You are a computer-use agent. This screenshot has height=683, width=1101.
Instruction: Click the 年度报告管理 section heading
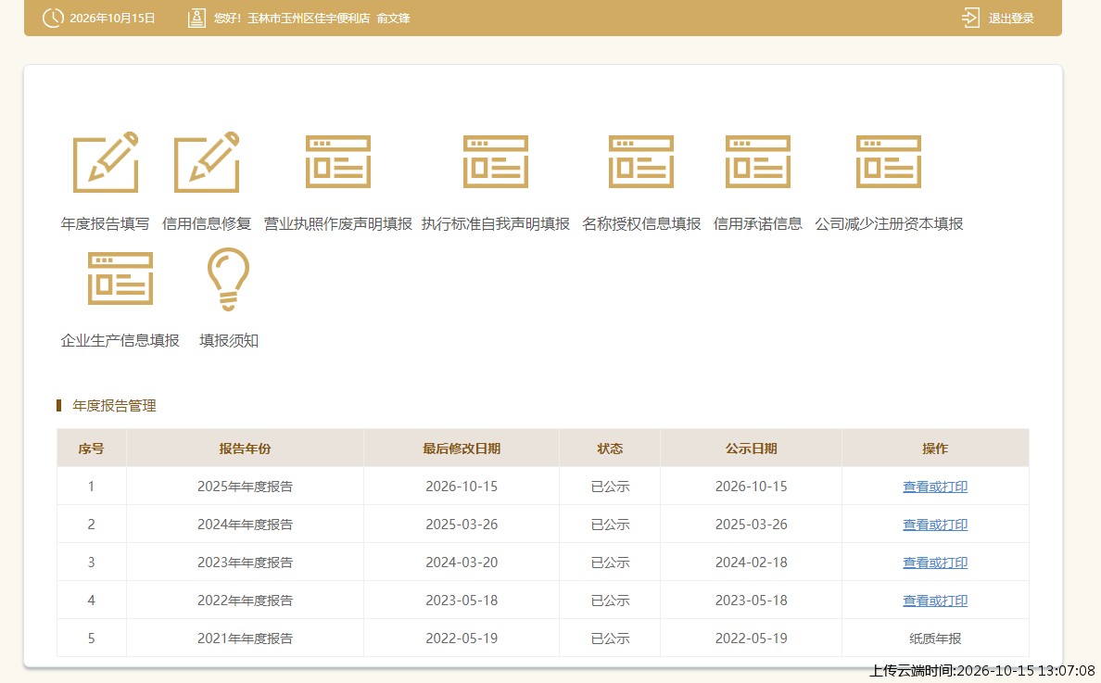(x=114, y=406)
